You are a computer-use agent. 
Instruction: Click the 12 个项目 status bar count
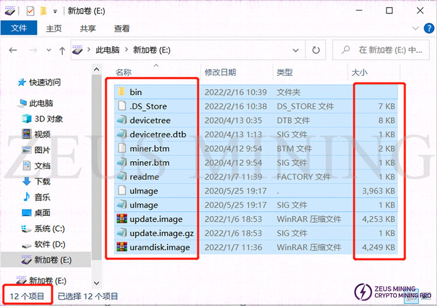pos(27,297)
